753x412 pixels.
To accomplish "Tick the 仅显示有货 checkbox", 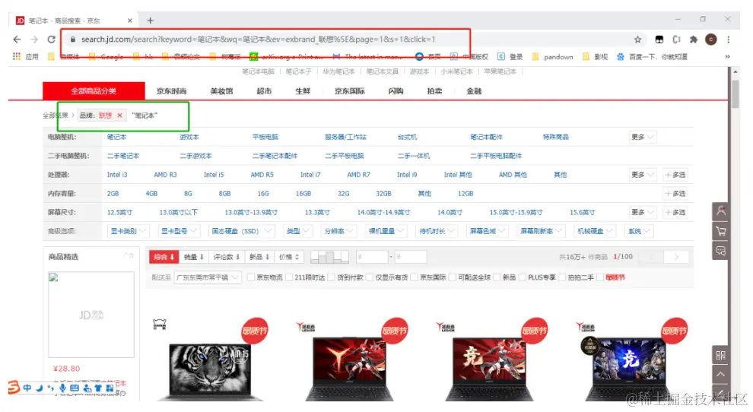I will (370, 277).
